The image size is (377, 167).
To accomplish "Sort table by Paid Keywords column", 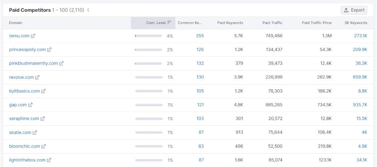I will tap(230, 23).
